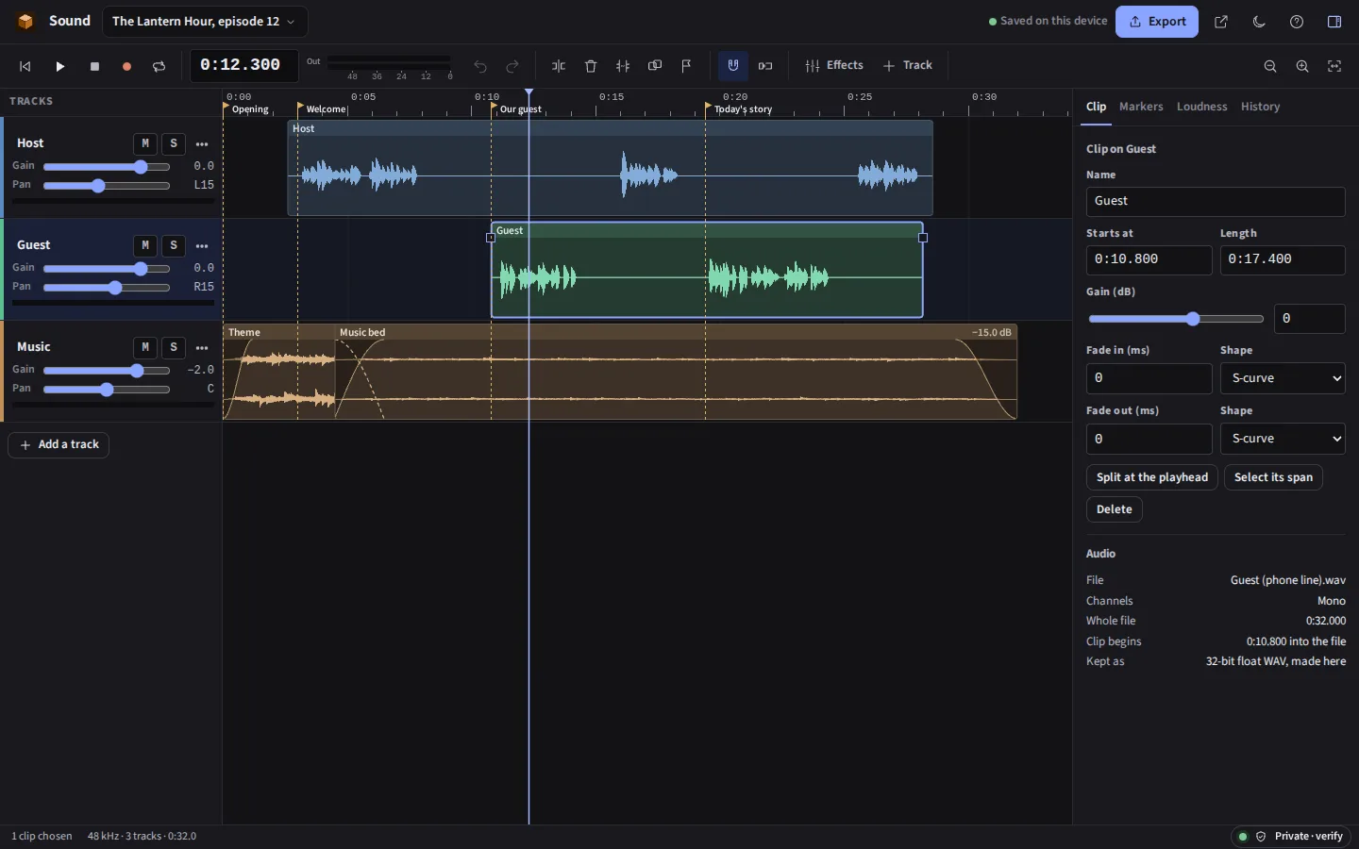Click the trash icon in the toolbar
1359x849 pixels.
pyautogui.click(x=591, y=66)
